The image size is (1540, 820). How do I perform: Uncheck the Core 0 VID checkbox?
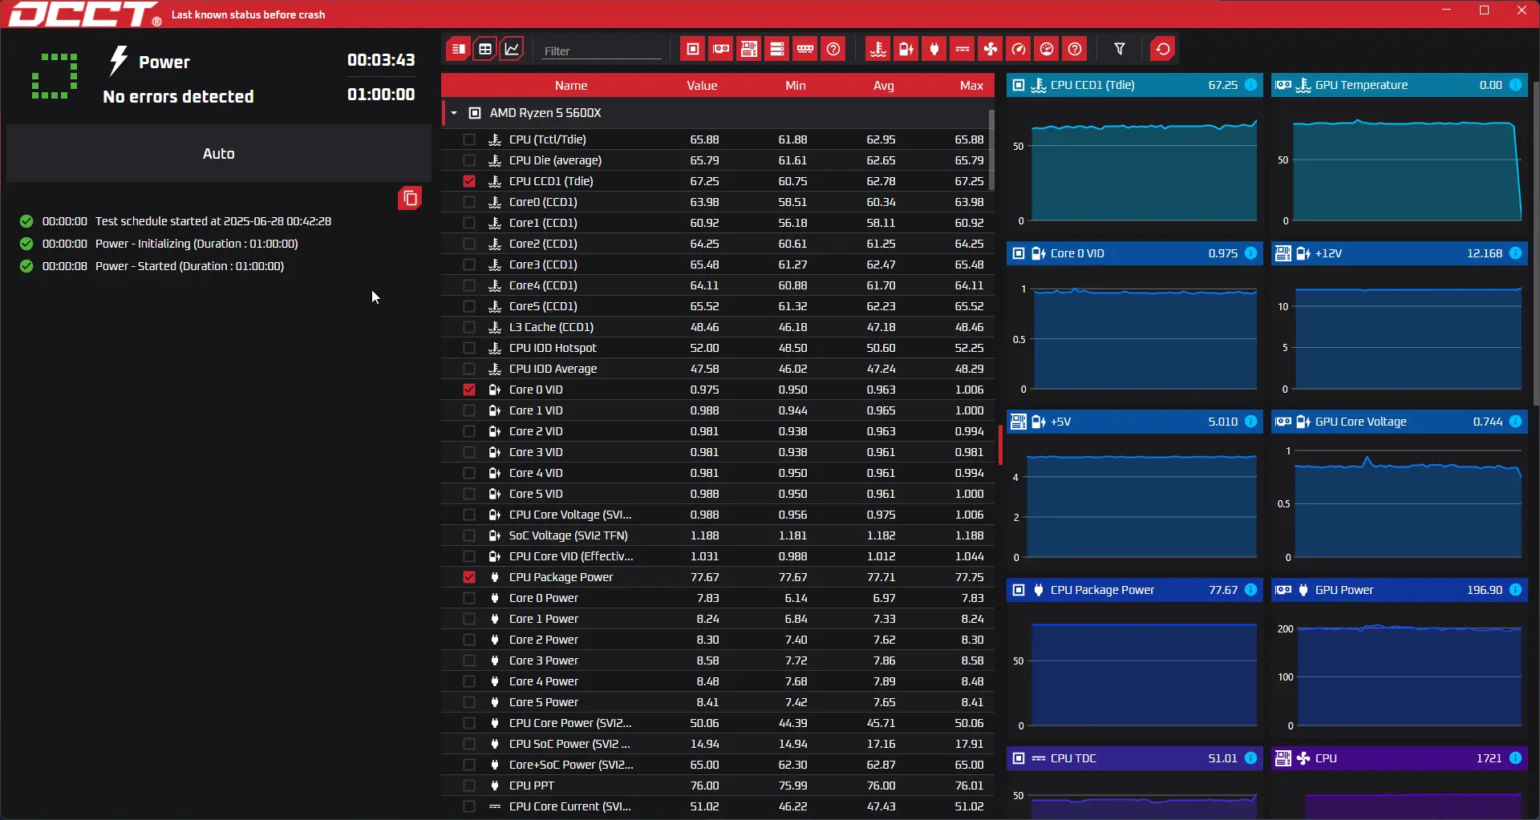click(x=469, y=390)
